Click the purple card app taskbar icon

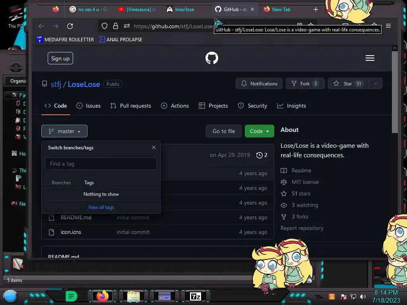click(x=164, y=296)
